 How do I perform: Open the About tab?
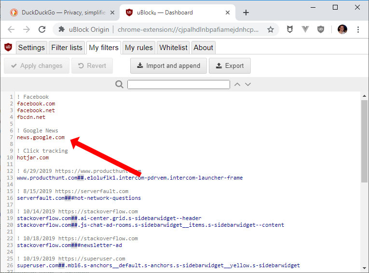point(204,48)
